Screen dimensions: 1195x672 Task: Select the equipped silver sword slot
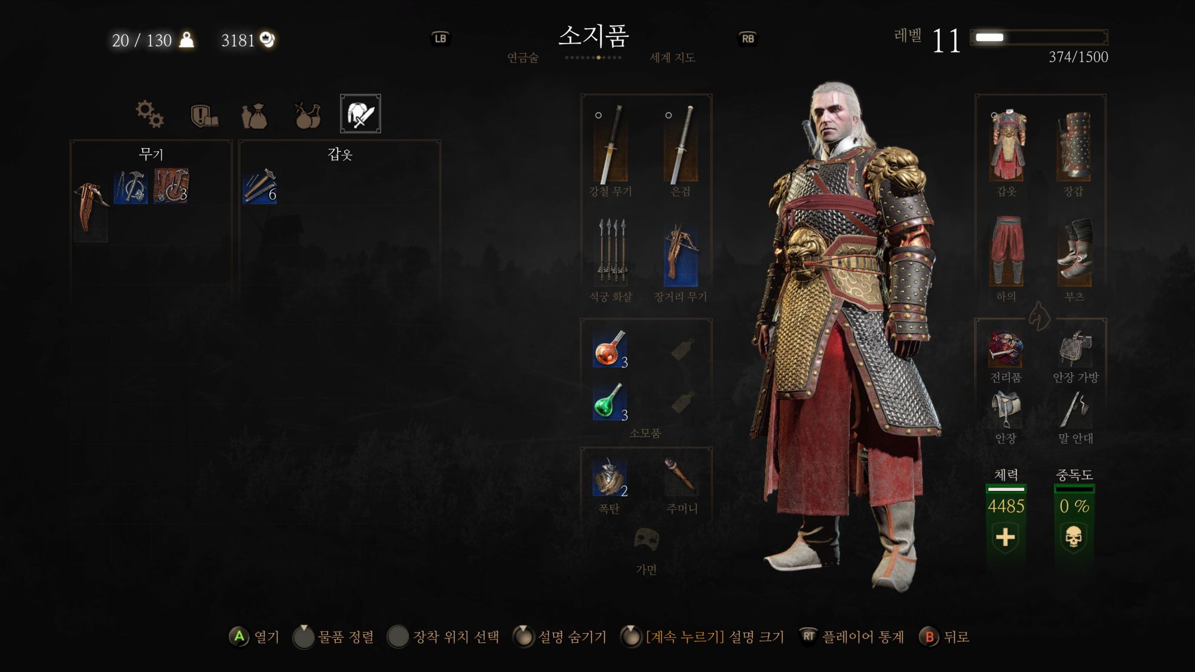(681, 145)
